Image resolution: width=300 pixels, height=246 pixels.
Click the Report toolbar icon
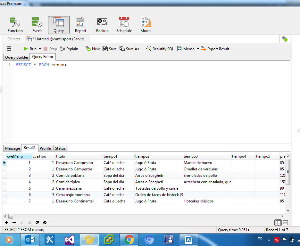pyautogui.click(x=80, y=25)
